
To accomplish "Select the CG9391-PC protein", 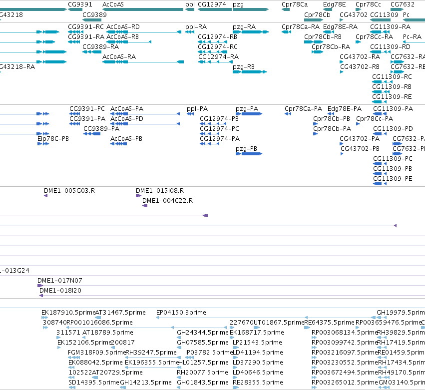I will [75, 114].
